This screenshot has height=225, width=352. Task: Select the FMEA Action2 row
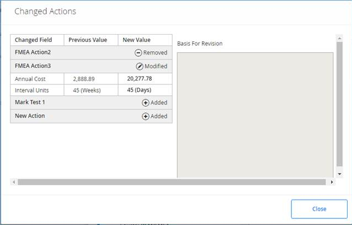(91, 52)
